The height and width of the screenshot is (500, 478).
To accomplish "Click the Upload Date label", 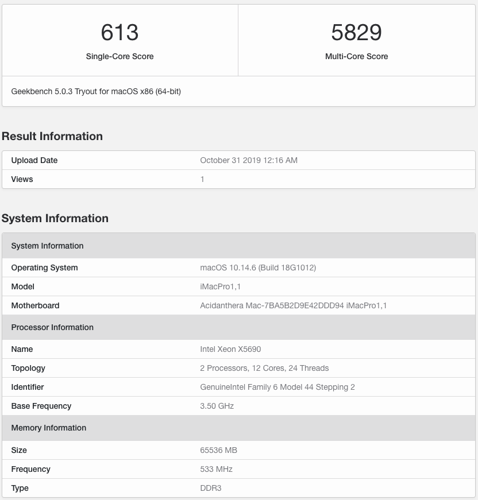I will [34, 160].
